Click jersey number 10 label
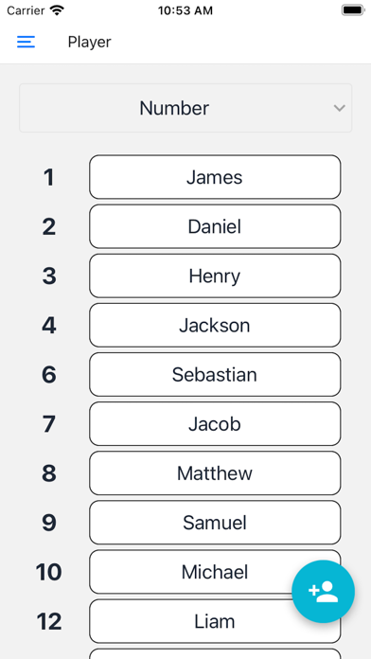The image size is (371, 659). pos(48,572)
